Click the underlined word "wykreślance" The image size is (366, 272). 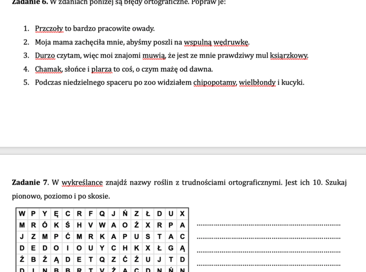(82, 183)
